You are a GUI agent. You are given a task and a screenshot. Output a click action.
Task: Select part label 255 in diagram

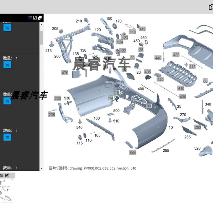(x=166, y=150)
